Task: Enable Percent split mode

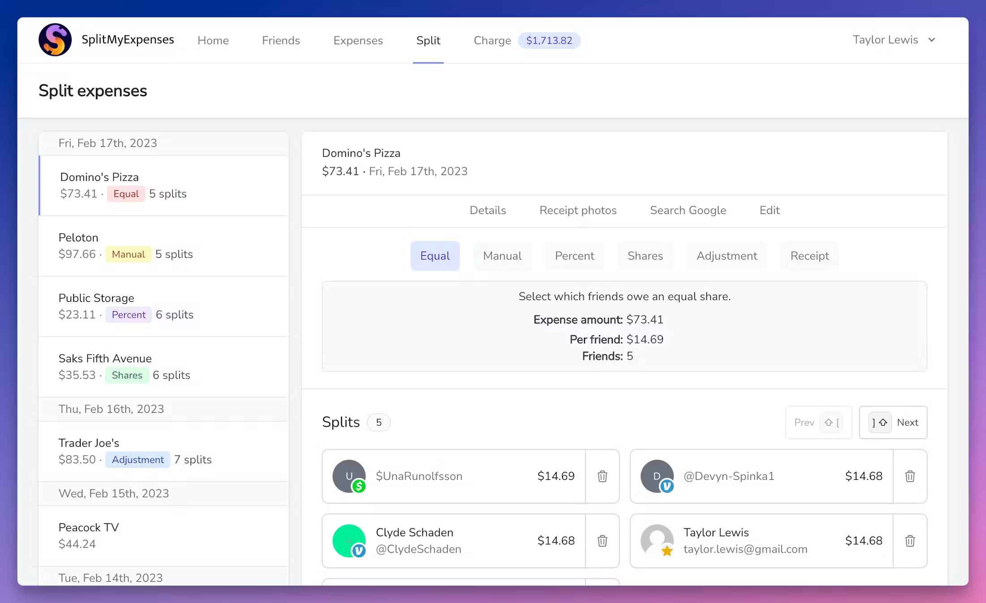Action: (x=574, y=256)
